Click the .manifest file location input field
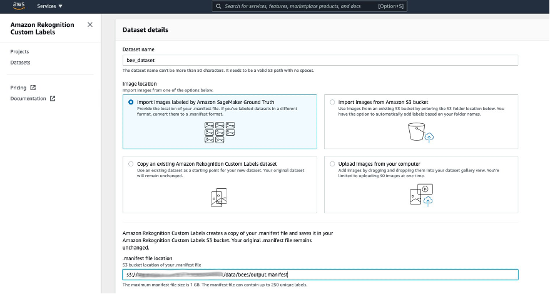Screen dimensions: 550x294 [320, 275]
